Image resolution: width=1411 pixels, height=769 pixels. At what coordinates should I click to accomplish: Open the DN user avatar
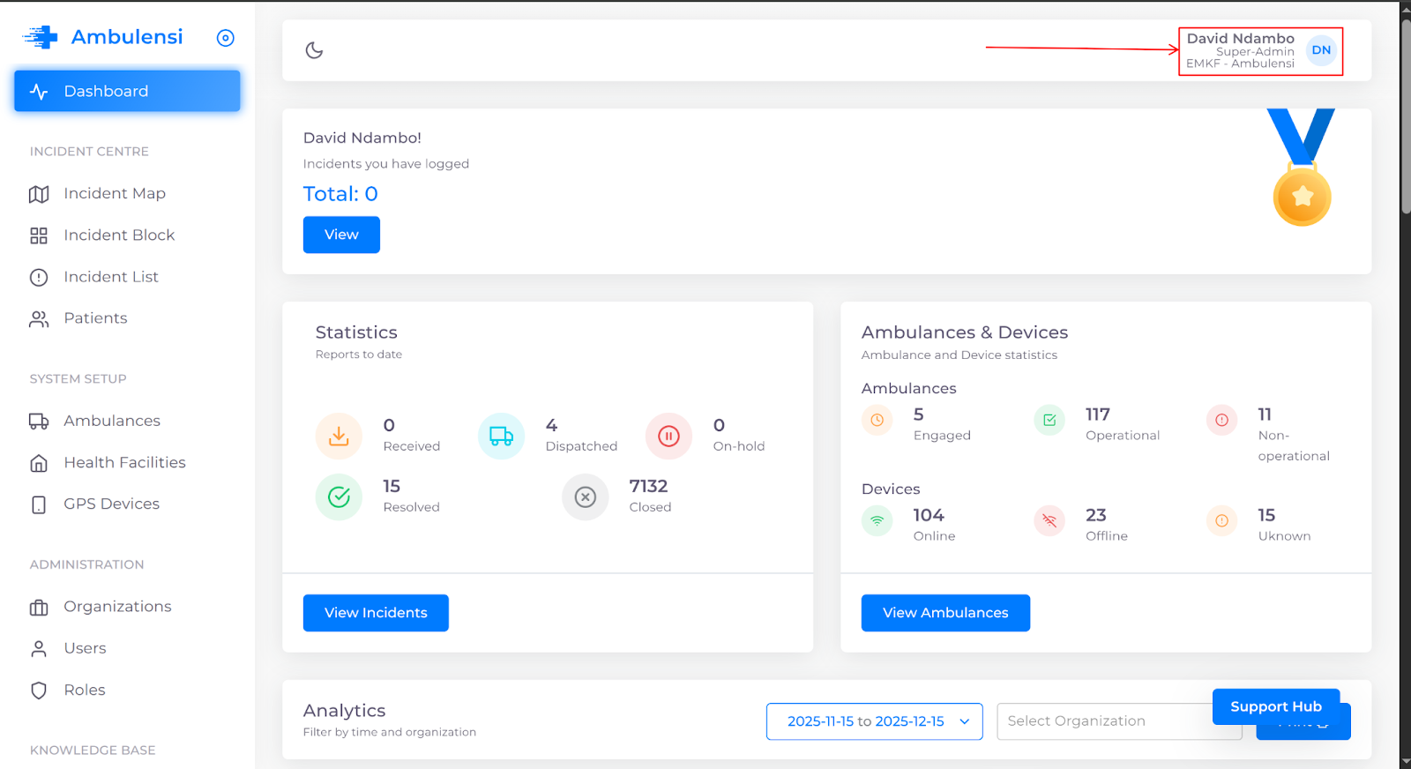click(1320, 50)
